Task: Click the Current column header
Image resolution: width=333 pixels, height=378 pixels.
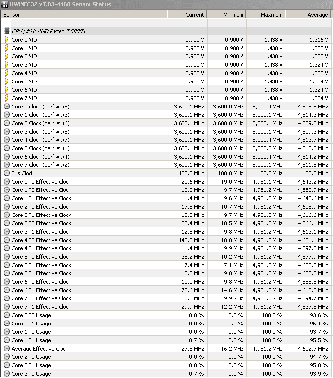Action: click(x=187, y=15)
